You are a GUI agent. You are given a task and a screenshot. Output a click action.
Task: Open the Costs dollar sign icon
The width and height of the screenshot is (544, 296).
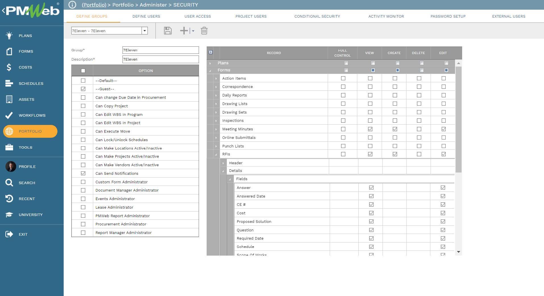point(9,67)
